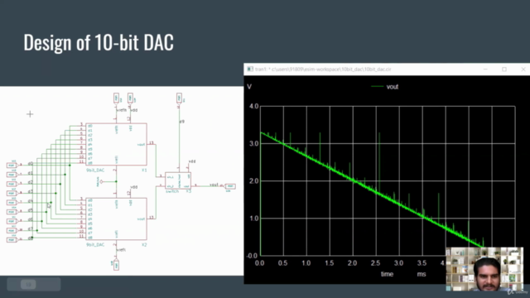Click the 1.5 x-axis tick label
The height and width of the screenshot is (298, 530).
click(x=330, y=263)
